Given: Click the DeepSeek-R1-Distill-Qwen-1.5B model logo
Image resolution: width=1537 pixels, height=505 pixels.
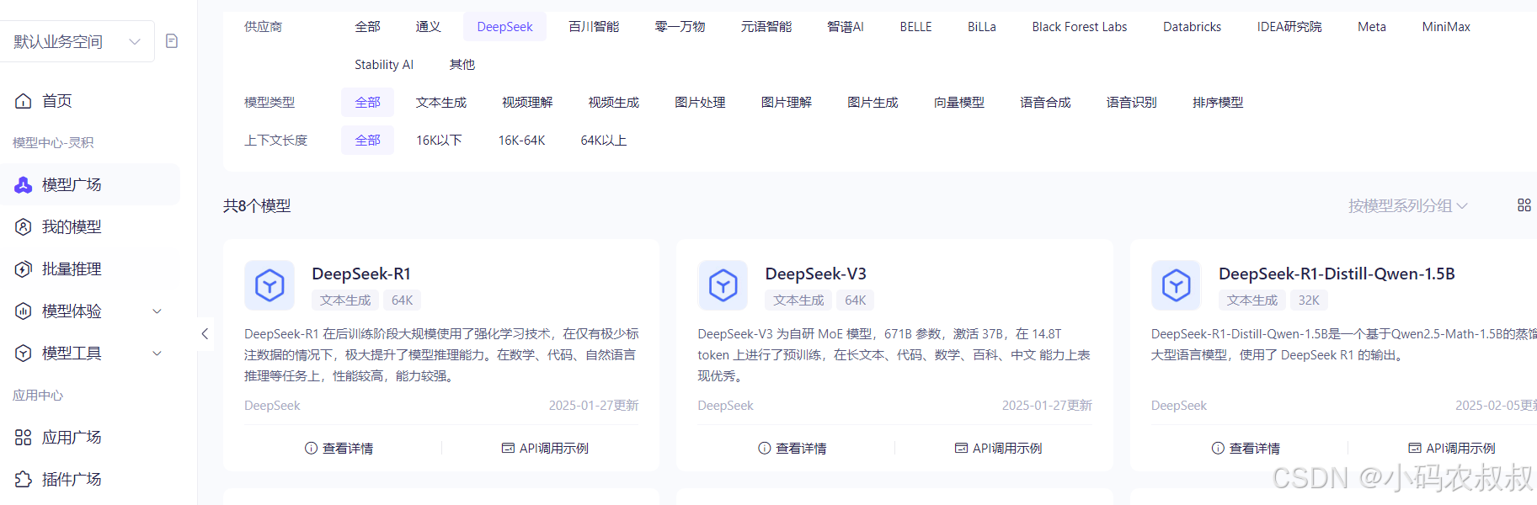Looking at the screenshot, I should click(1177, 285).
